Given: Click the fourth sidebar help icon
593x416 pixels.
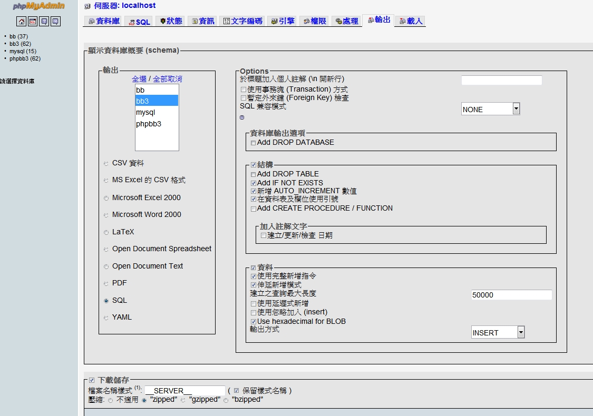Looking at the screenshot, I should click(55, 22).
